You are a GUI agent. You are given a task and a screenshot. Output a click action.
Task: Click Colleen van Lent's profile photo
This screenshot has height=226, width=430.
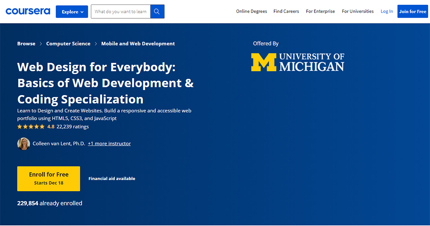(23, 144)
